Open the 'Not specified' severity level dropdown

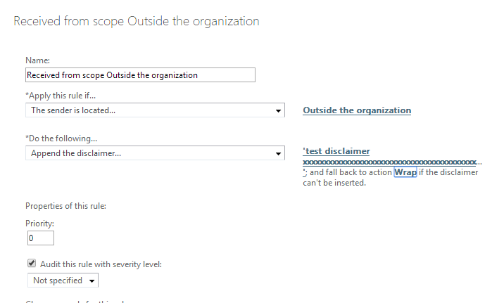coord(63,280)
